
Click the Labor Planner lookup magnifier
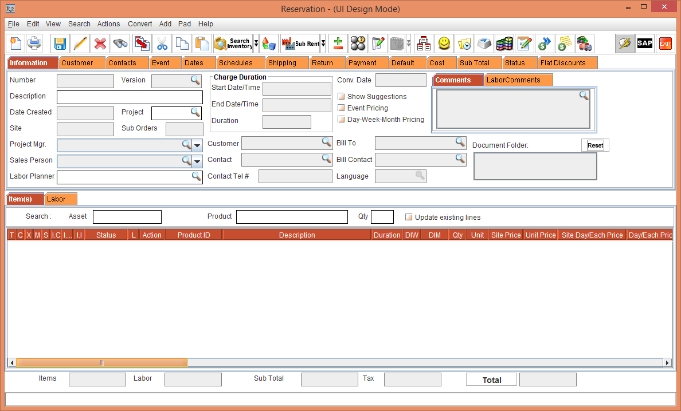pyautogui.click(x=196, y=176)
